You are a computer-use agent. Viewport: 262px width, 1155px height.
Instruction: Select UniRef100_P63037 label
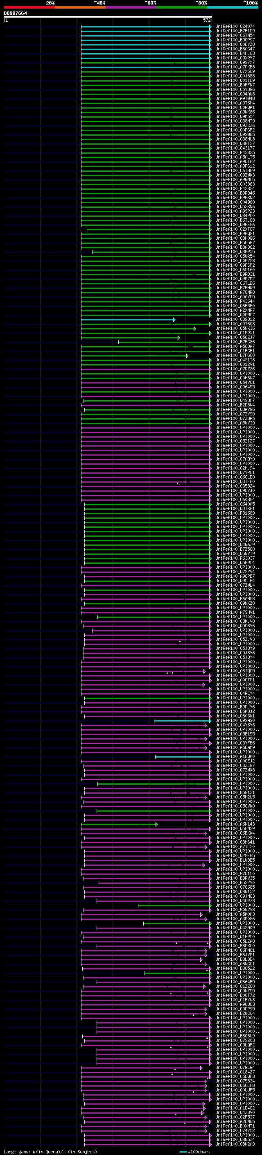pos(235,559)
